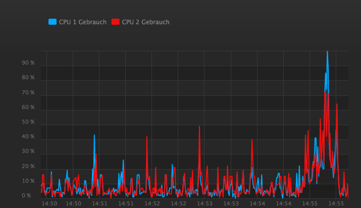
Task: Click the 10 % y-axis label
Action: [28, 181]
